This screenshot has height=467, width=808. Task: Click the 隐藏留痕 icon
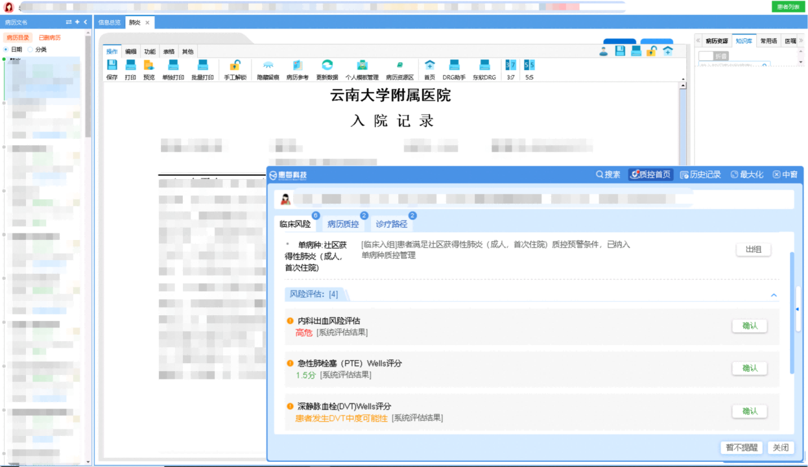268,66
